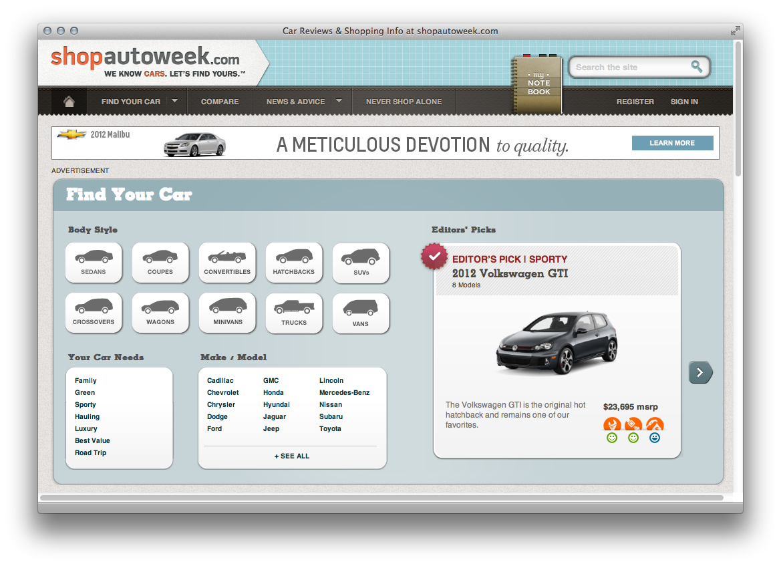Click the leftmost orange rating icon under msrp

pos(612,424)
